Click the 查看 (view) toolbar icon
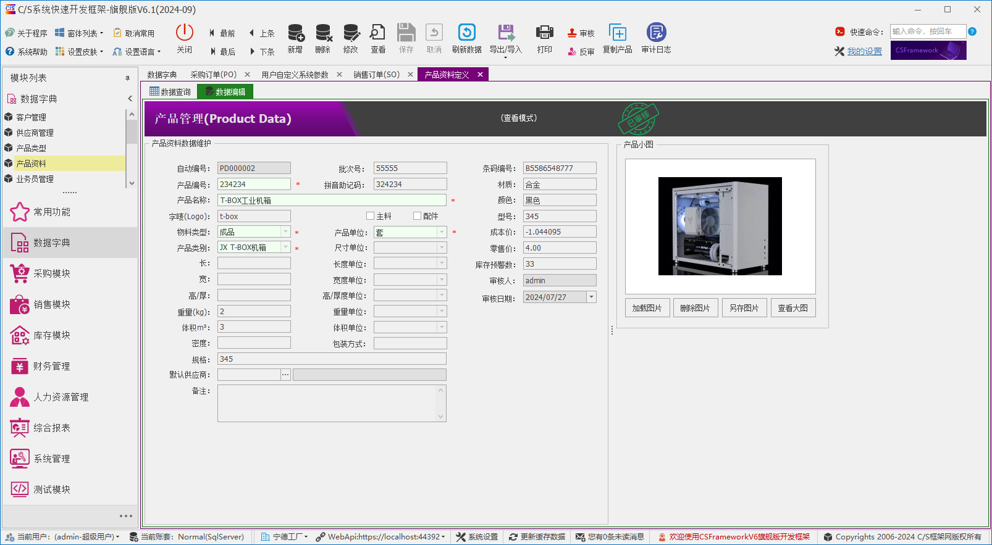 click(x=378, y=33)
